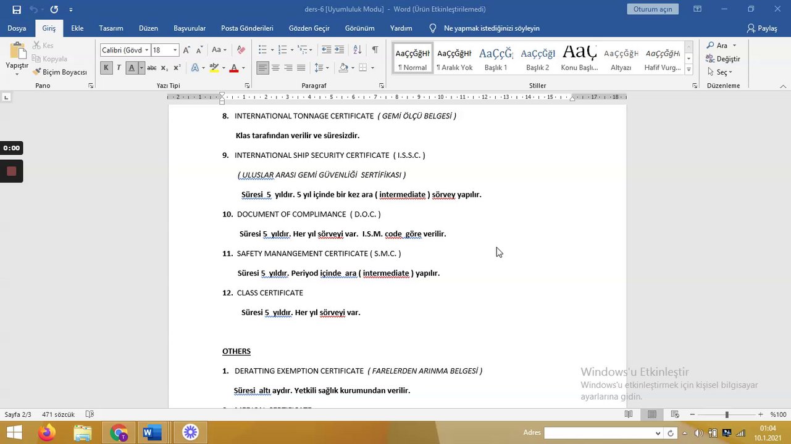This screenshot has width=791, height=444.
Task: Apply superscript formatting (x²)
Action: (177, 68)
